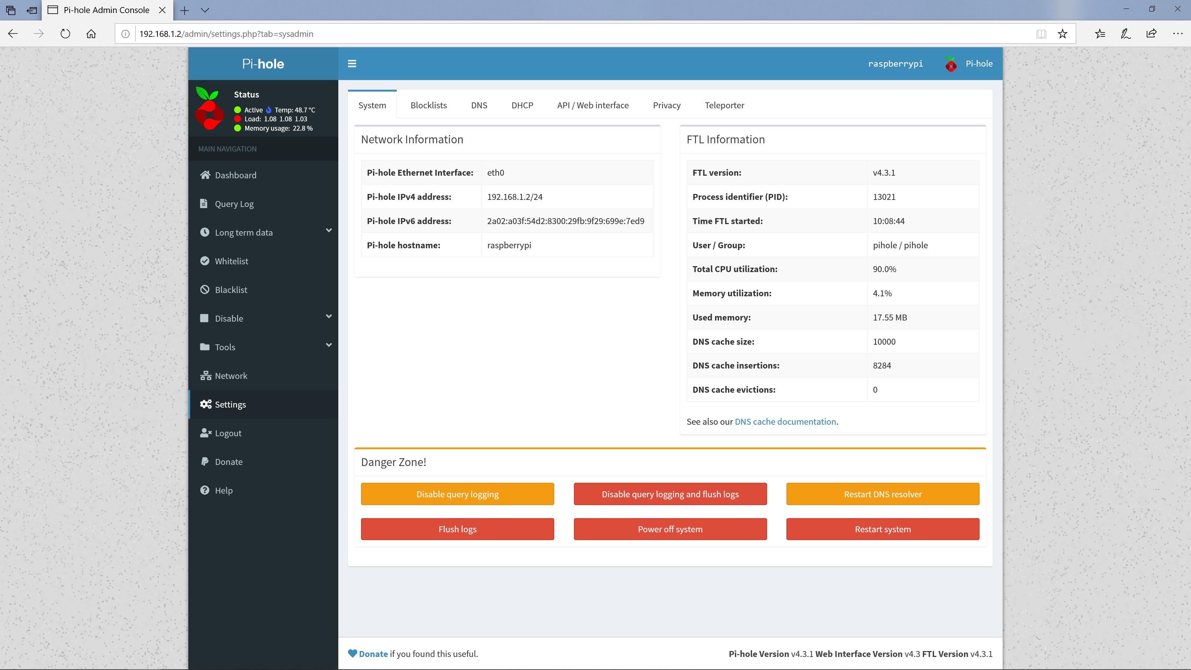Click the Total CPU utilization 90.0% value
The width and height of the screenshot is (1191, 670).
(x=884, y=269)
